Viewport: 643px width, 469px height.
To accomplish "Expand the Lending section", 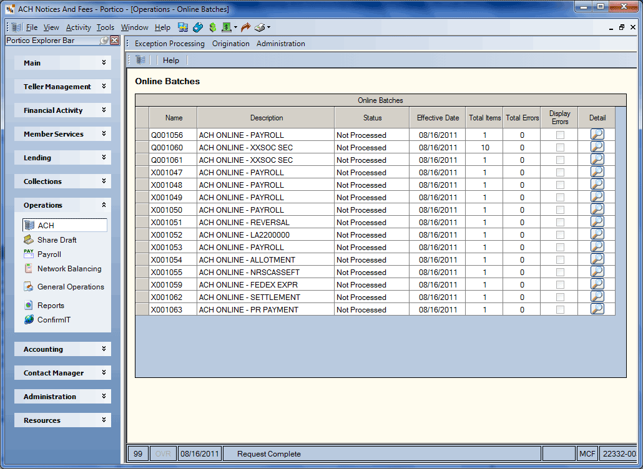I will coord(63,158).
